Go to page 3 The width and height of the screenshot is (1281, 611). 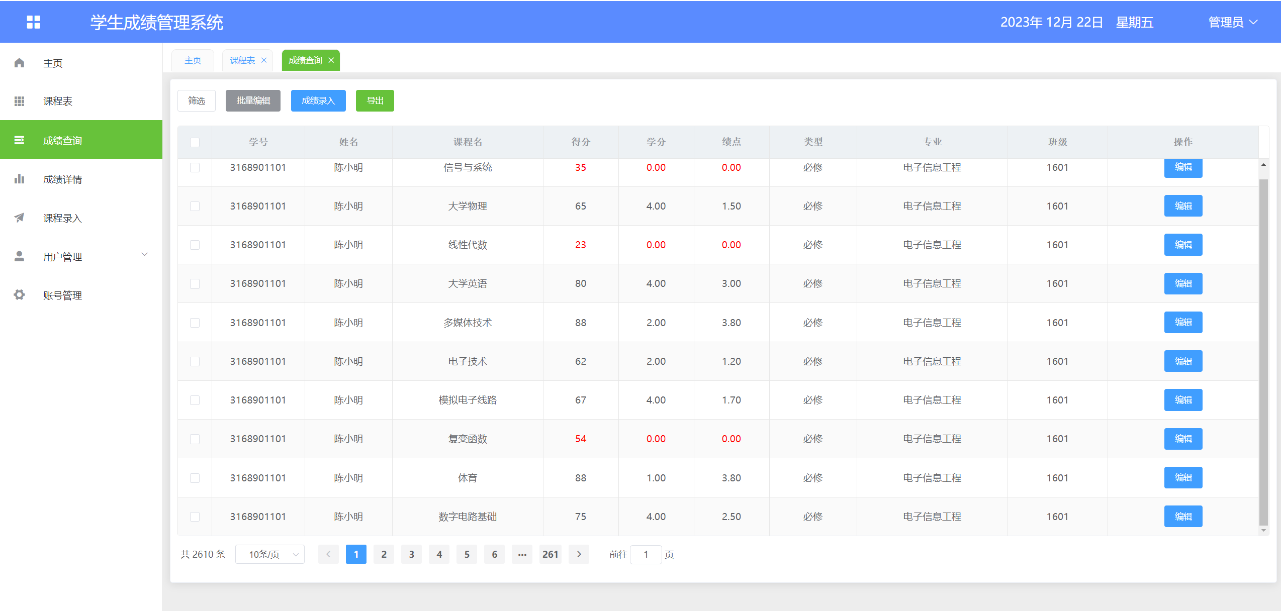point(412,554)
